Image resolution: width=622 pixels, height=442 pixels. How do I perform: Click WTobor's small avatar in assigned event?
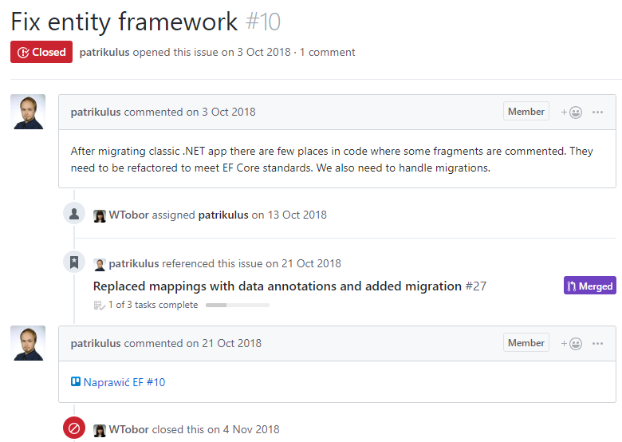pos(100,215)
